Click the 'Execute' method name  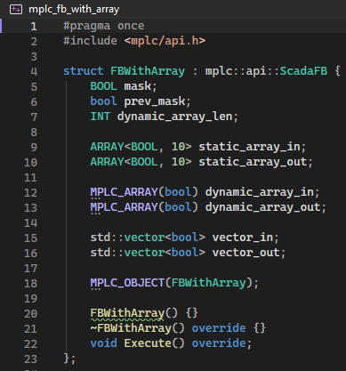coord(148,343)
